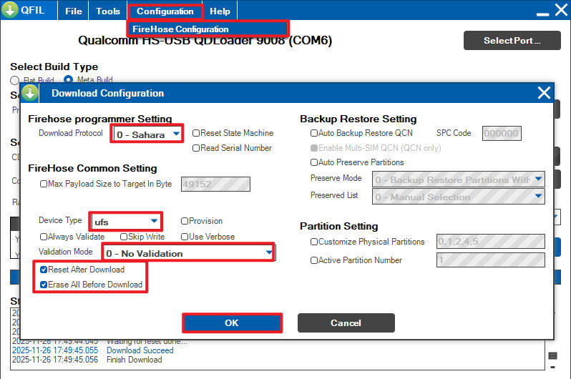Click the Select Port button
This screenshot has width=571, height=379.
[512, 41]
